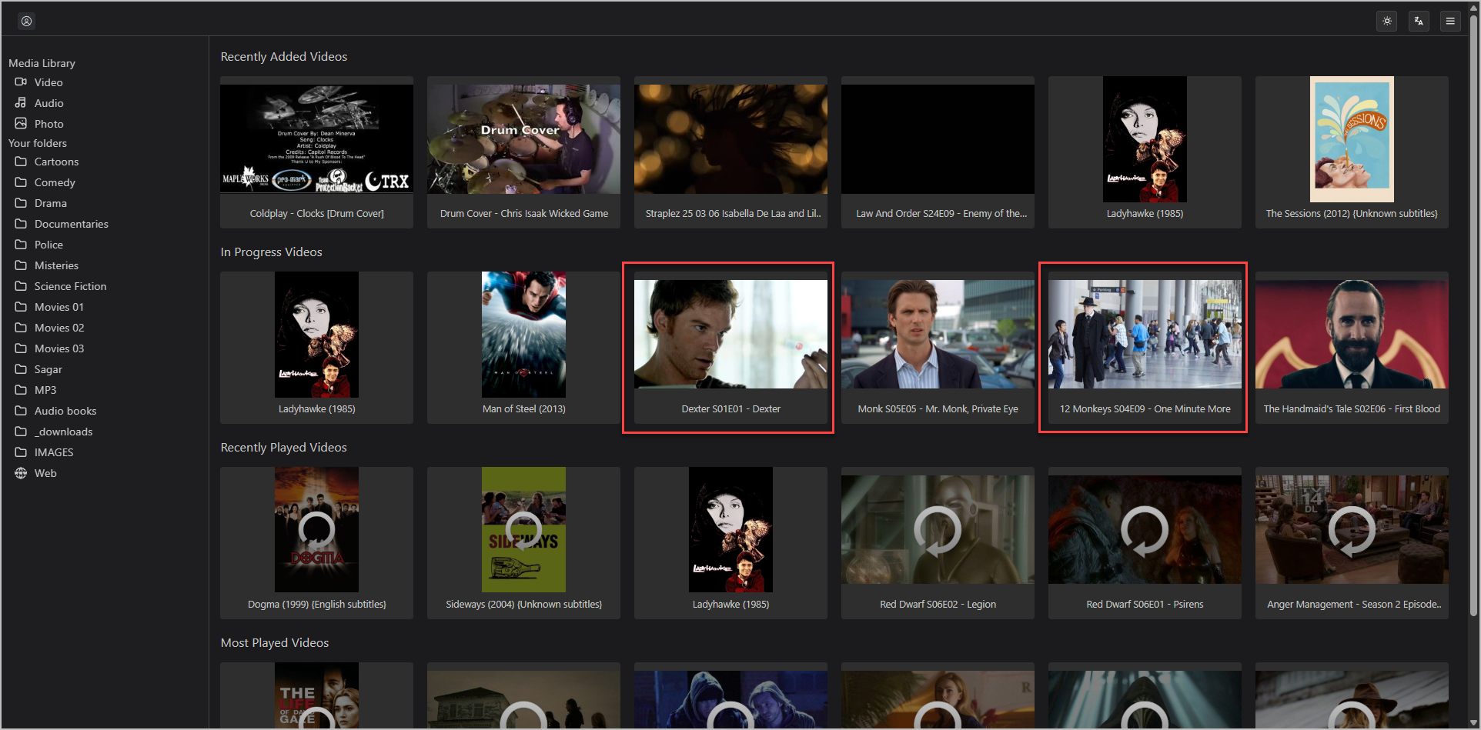Open the hamburger menu

[1450, 21]
